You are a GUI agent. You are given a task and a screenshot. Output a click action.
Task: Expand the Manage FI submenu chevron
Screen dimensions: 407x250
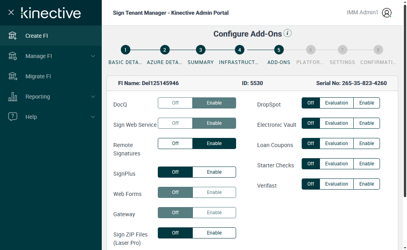click(x=93, y=56)
